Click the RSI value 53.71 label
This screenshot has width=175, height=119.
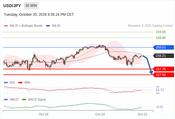tap(160, 90)
